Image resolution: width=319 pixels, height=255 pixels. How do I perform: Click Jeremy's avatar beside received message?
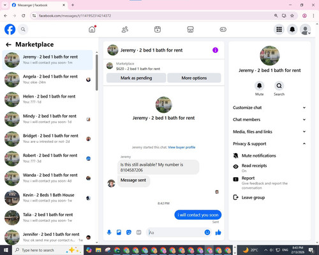click(111, 184)
